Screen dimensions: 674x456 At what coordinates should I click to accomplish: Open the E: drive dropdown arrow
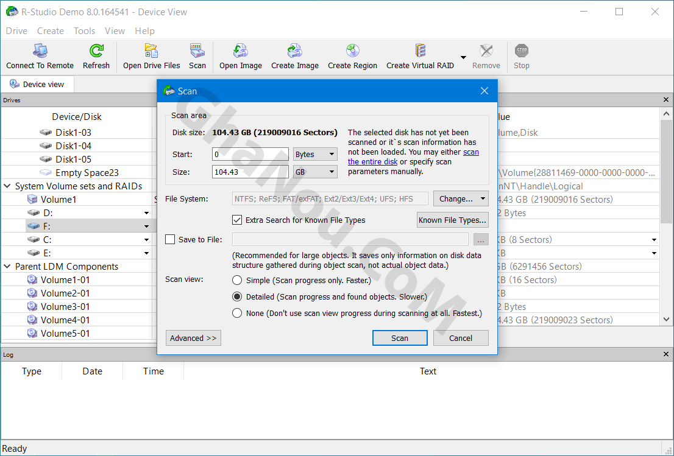click(147, 253)
